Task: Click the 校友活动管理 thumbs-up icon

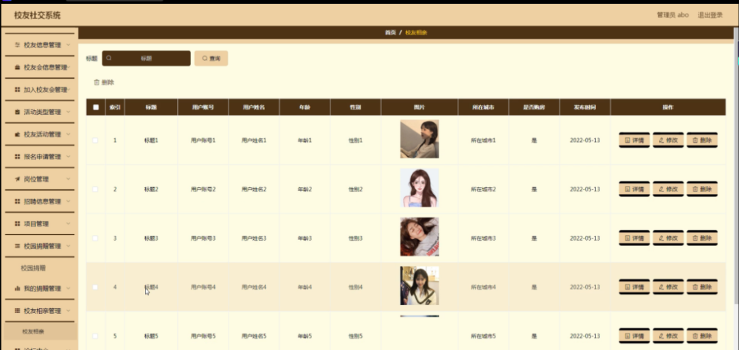Action: (17, 134)
